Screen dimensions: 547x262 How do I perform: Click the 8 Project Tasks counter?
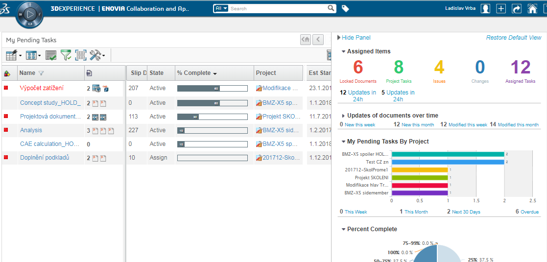coord(399,67)
